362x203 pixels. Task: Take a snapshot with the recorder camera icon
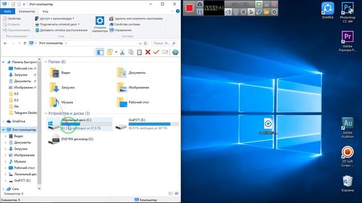pyautogui.click(x=200, y=4)
